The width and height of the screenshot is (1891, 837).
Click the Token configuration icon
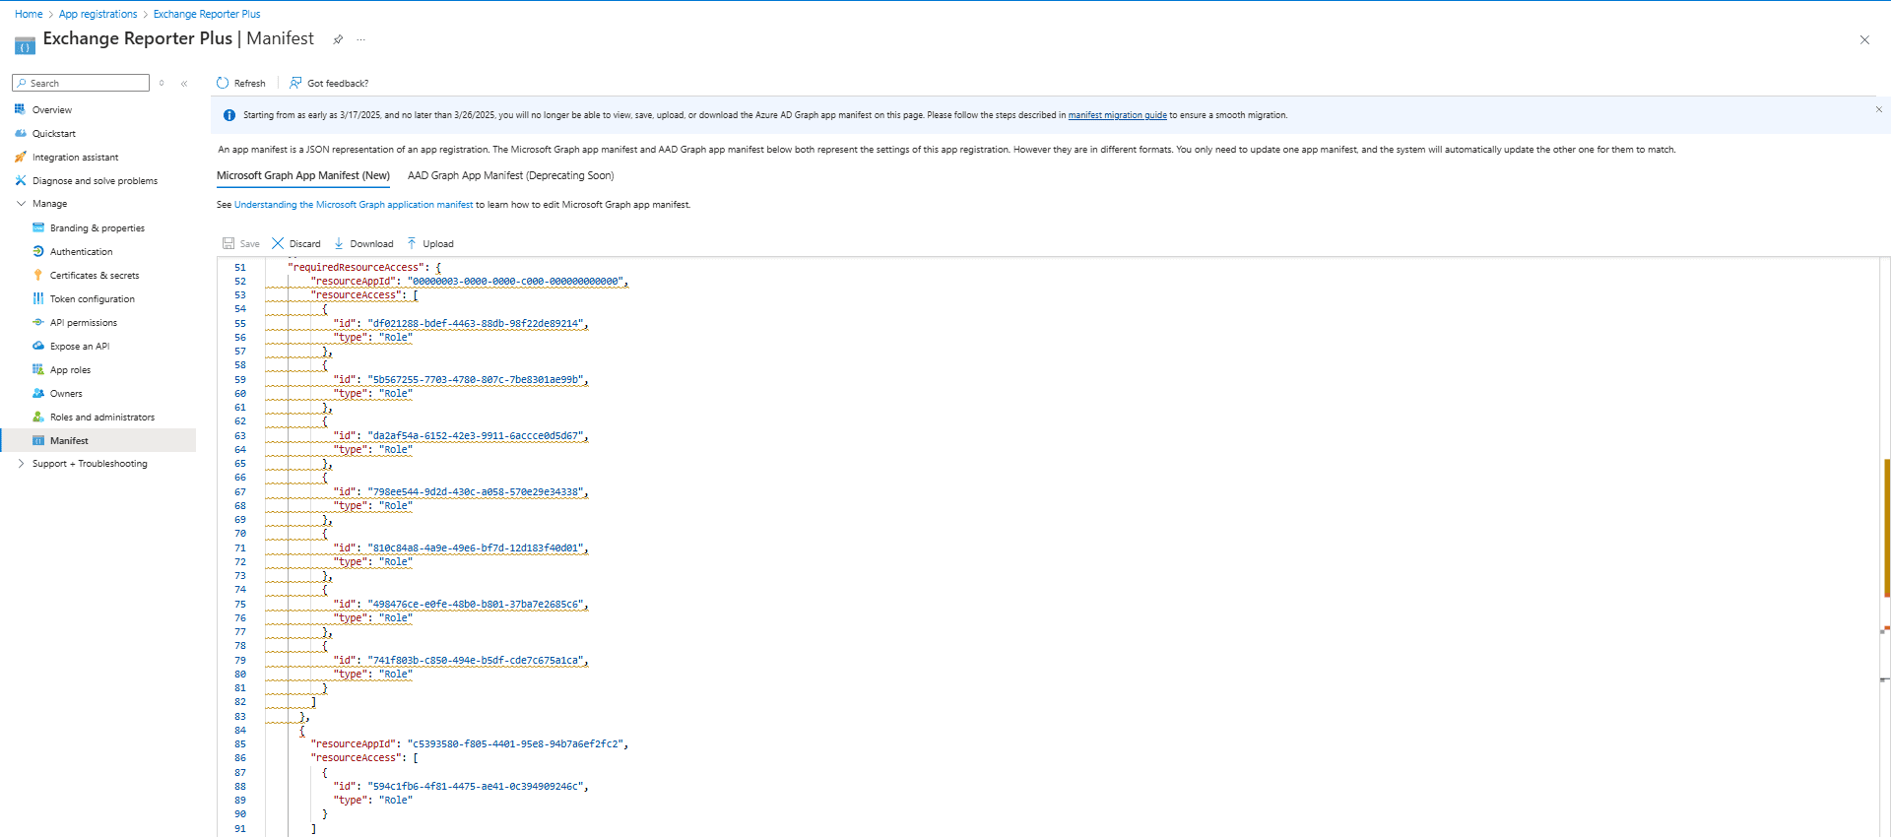point(38,298)
